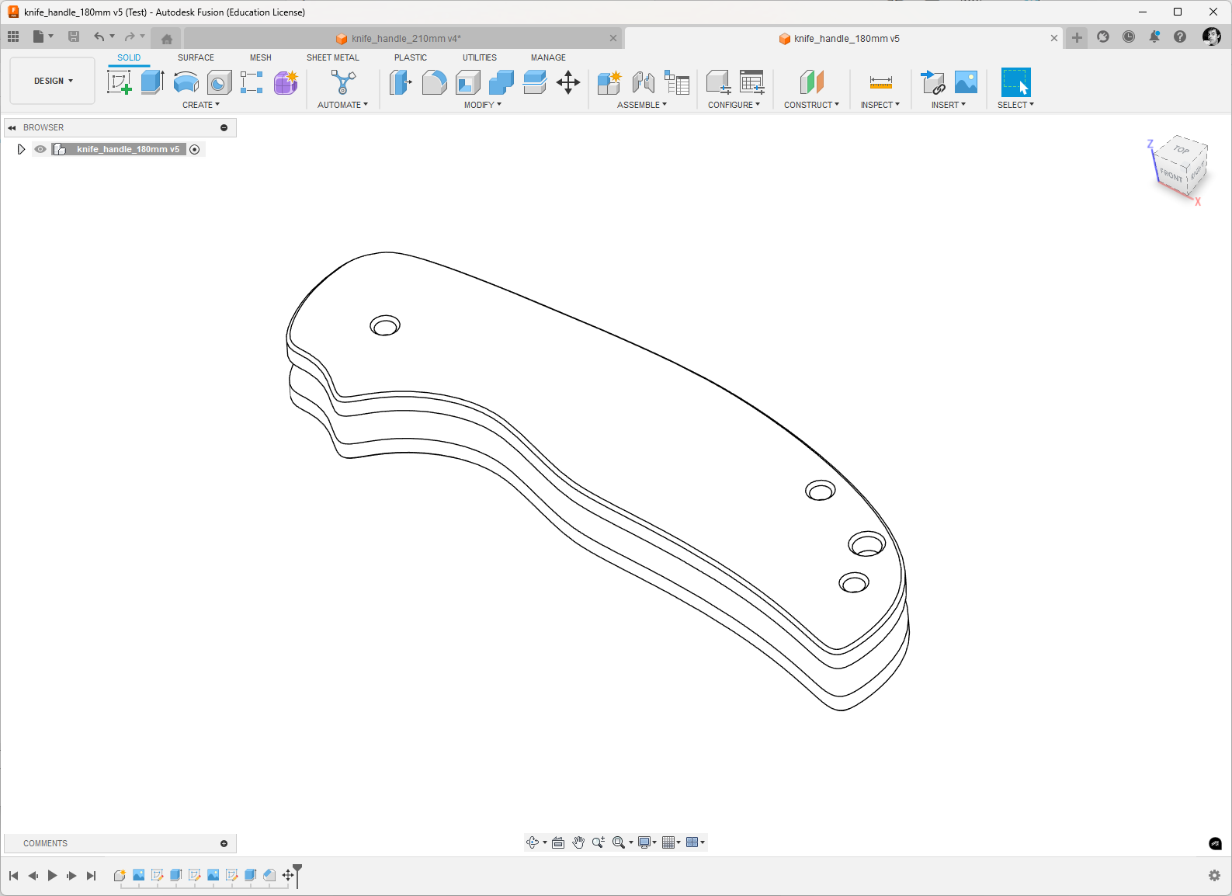
Task: Switch to the SURFACE tab
Action: click(196, 57)
